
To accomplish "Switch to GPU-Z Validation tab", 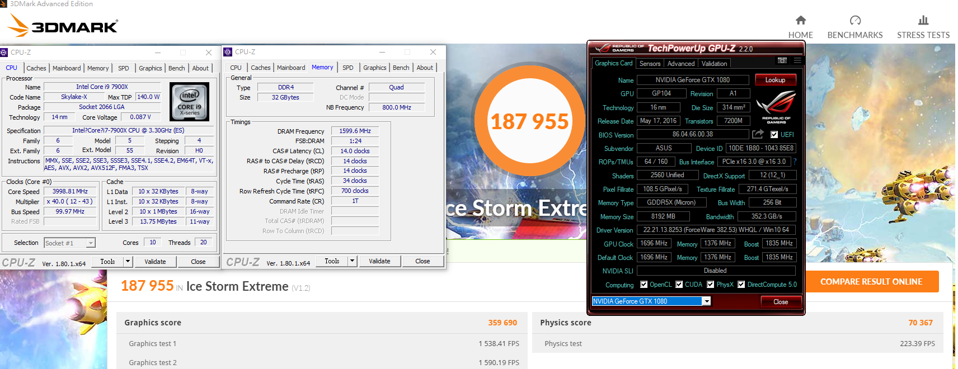I will tap(715, 64).
